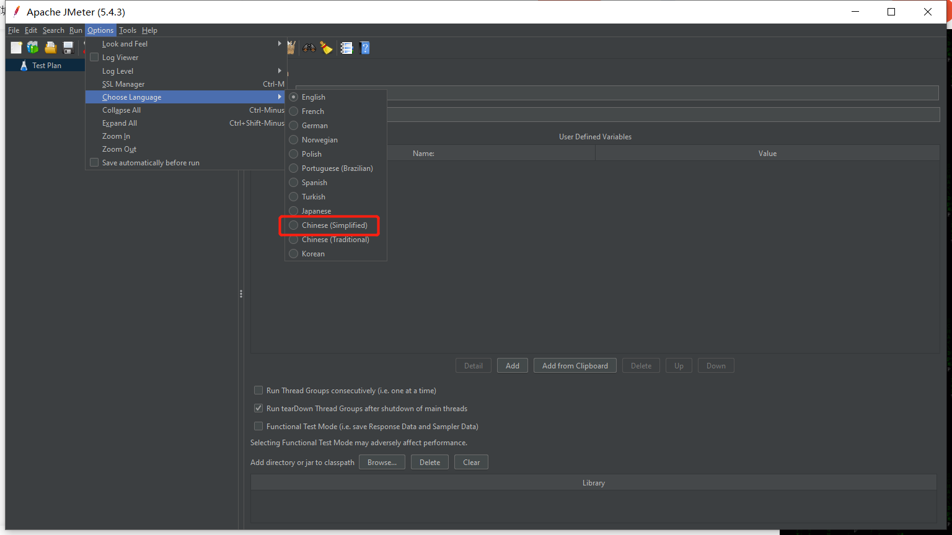Click the Add variable button
The image size is (952, 535).
(513, 366)
